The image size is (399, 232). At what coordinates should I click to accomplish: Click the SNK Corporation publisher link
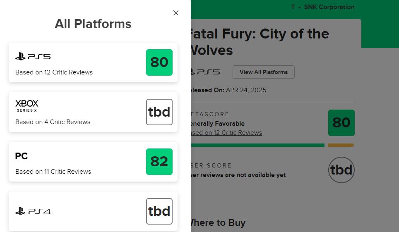(329, 7)
